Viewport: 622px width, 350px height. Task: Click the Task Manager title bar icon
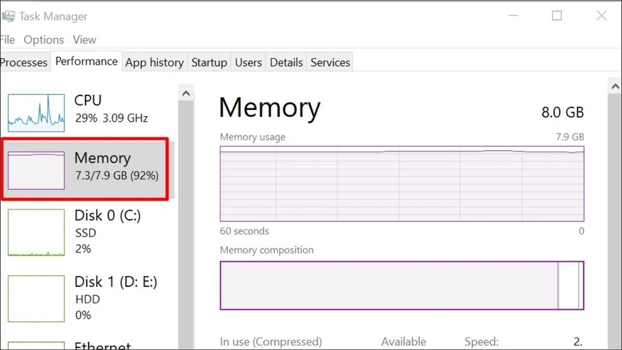8,17
